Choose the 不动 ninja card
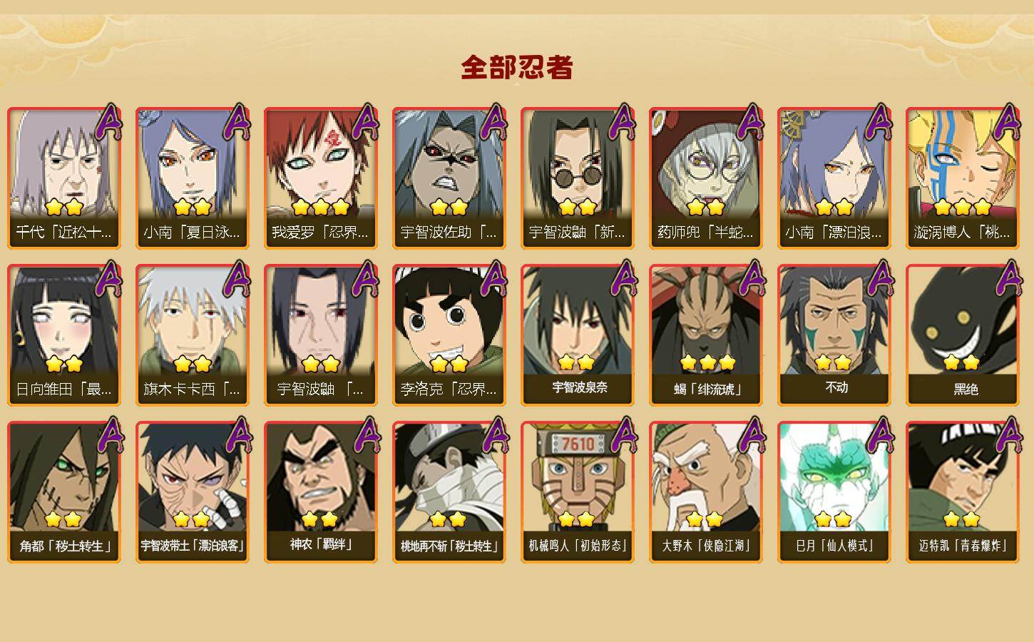 (x=834, y=335)
